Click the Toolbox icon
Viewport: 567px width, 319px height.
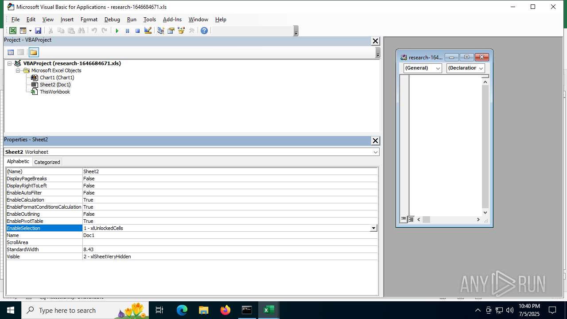[x=191, y=31]
